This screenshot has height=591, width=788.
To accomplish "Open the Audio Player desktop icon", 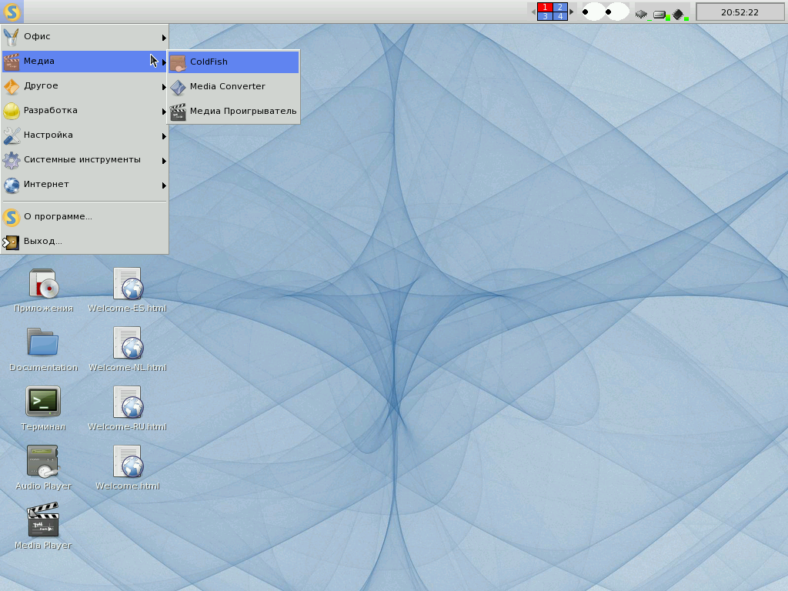I will [43, 460].
